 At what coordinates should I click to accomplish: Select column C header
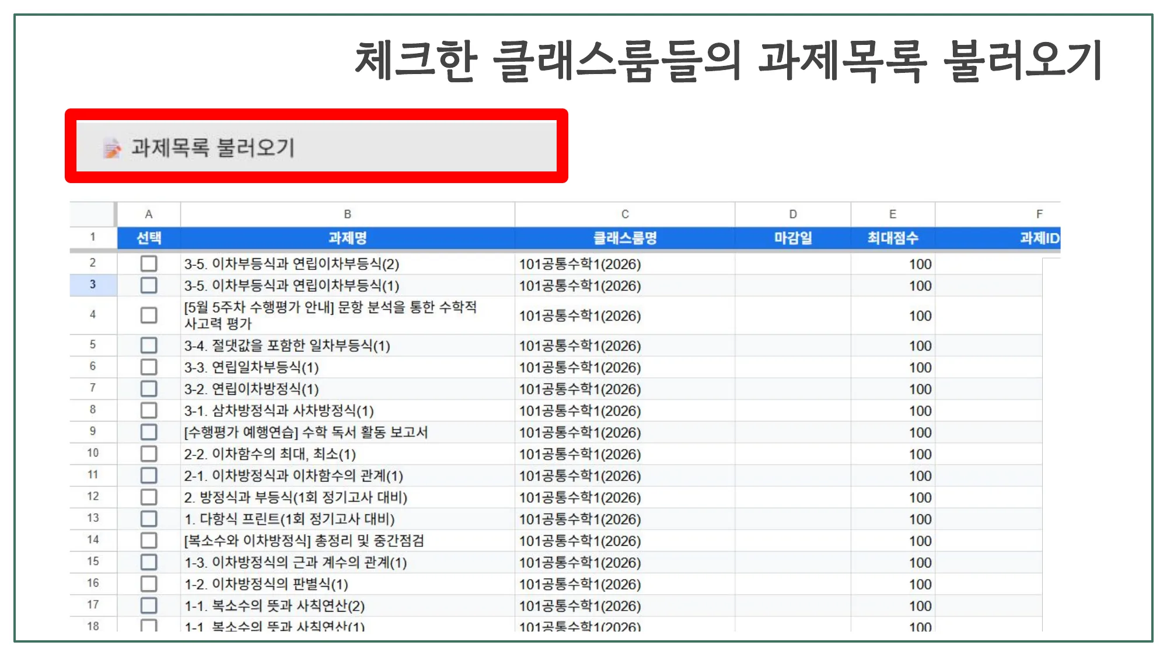[625, 214]
